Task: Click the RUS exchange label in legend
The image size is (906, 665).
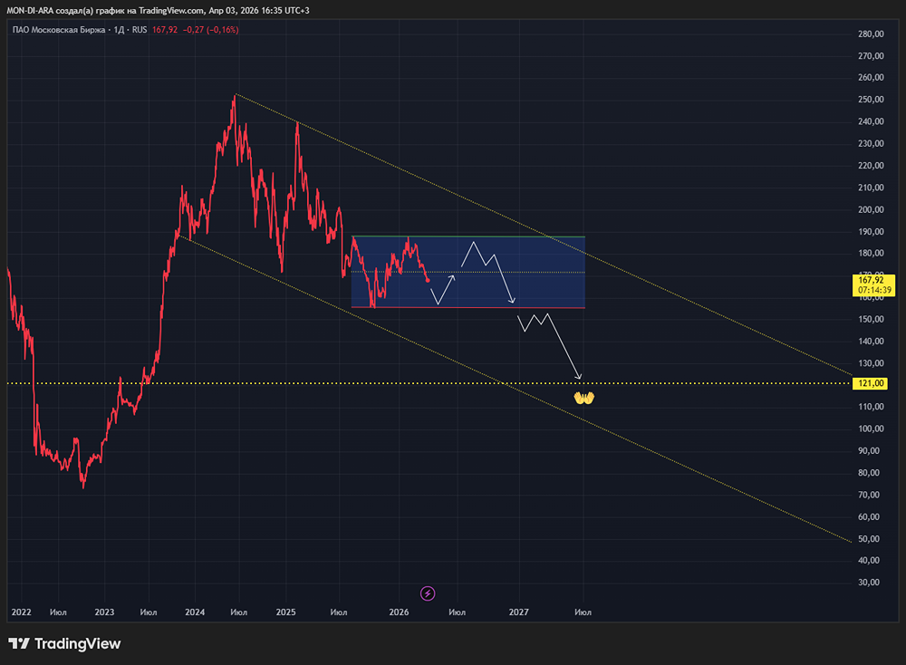Action: click(140, 30)
